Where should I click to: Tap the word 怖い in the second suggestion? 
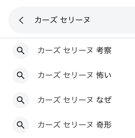coord(104,75)
